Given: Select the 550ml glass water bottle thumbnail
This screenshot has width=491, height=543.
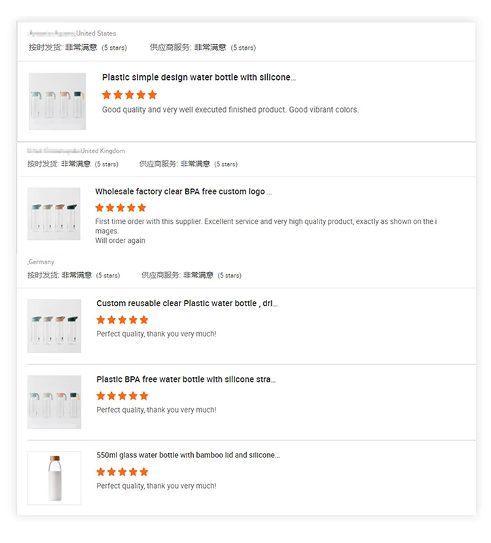Looking at the screenshot, I should [x=54, y=478].
